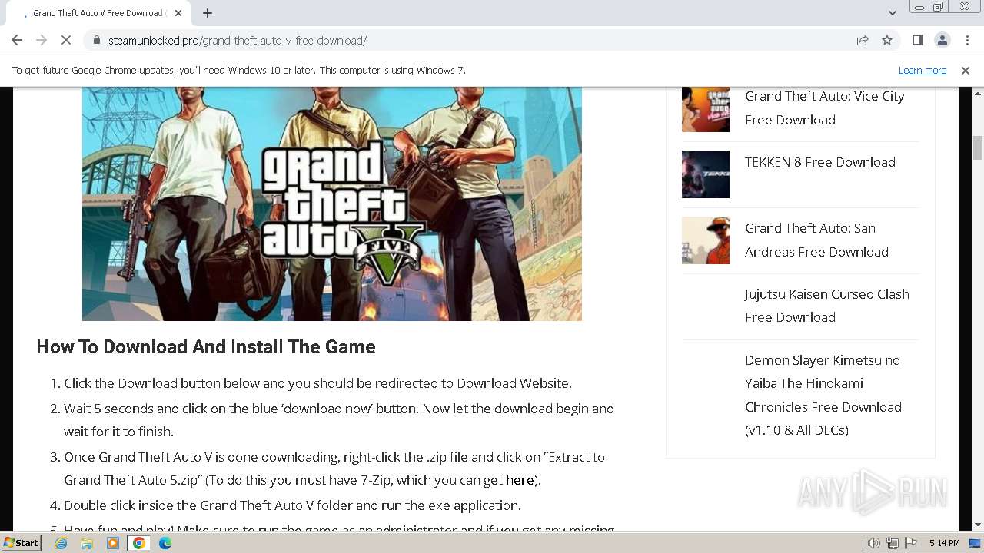This screenshot has width=984, height=553.
Task: Click step 4 'Double click inside' text
Action: point(292,505)
